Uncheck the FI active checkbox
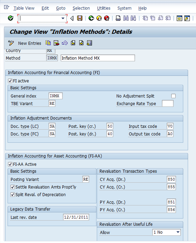This screenshot has height=243, width=196. pyautogui.click(x=10, y=81)
